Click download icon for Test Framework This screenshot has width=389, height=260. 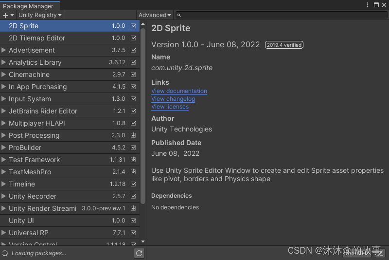pyautogui.click(x=133, y=159)
